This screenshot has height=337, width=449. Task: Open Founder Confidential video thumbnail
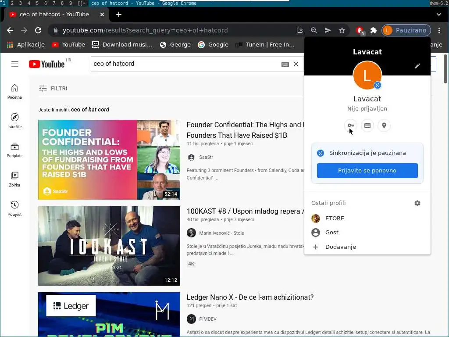coord(109,160)
